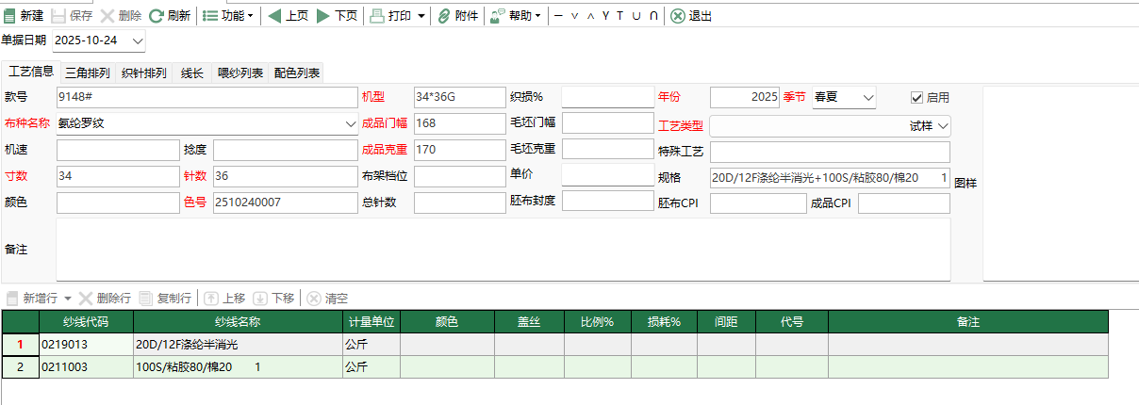The image size is (1139, 405).
Task: Open the 功能 (Functions) list menu
Action: [x=228, y=16]
